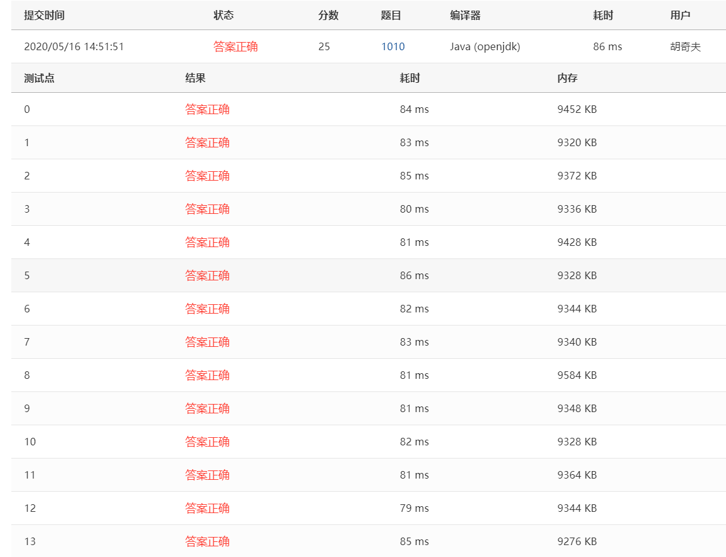Click 答案正确 result for test point 6
This screenshot has height=557, width=726.
207,309
